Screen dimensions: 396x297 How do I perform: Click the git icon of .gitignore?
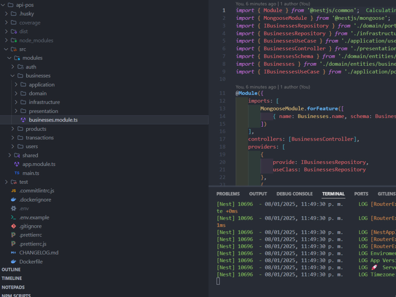(13, 226)
